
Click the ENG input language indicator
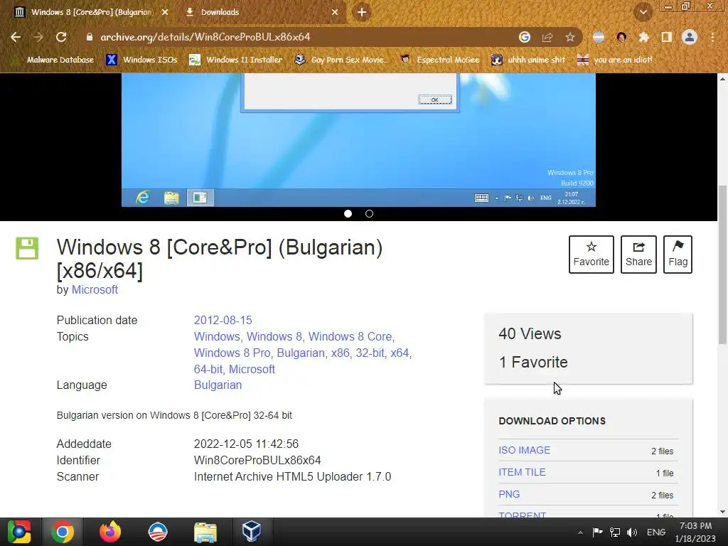pyautogui.click(x=656, y=532)
